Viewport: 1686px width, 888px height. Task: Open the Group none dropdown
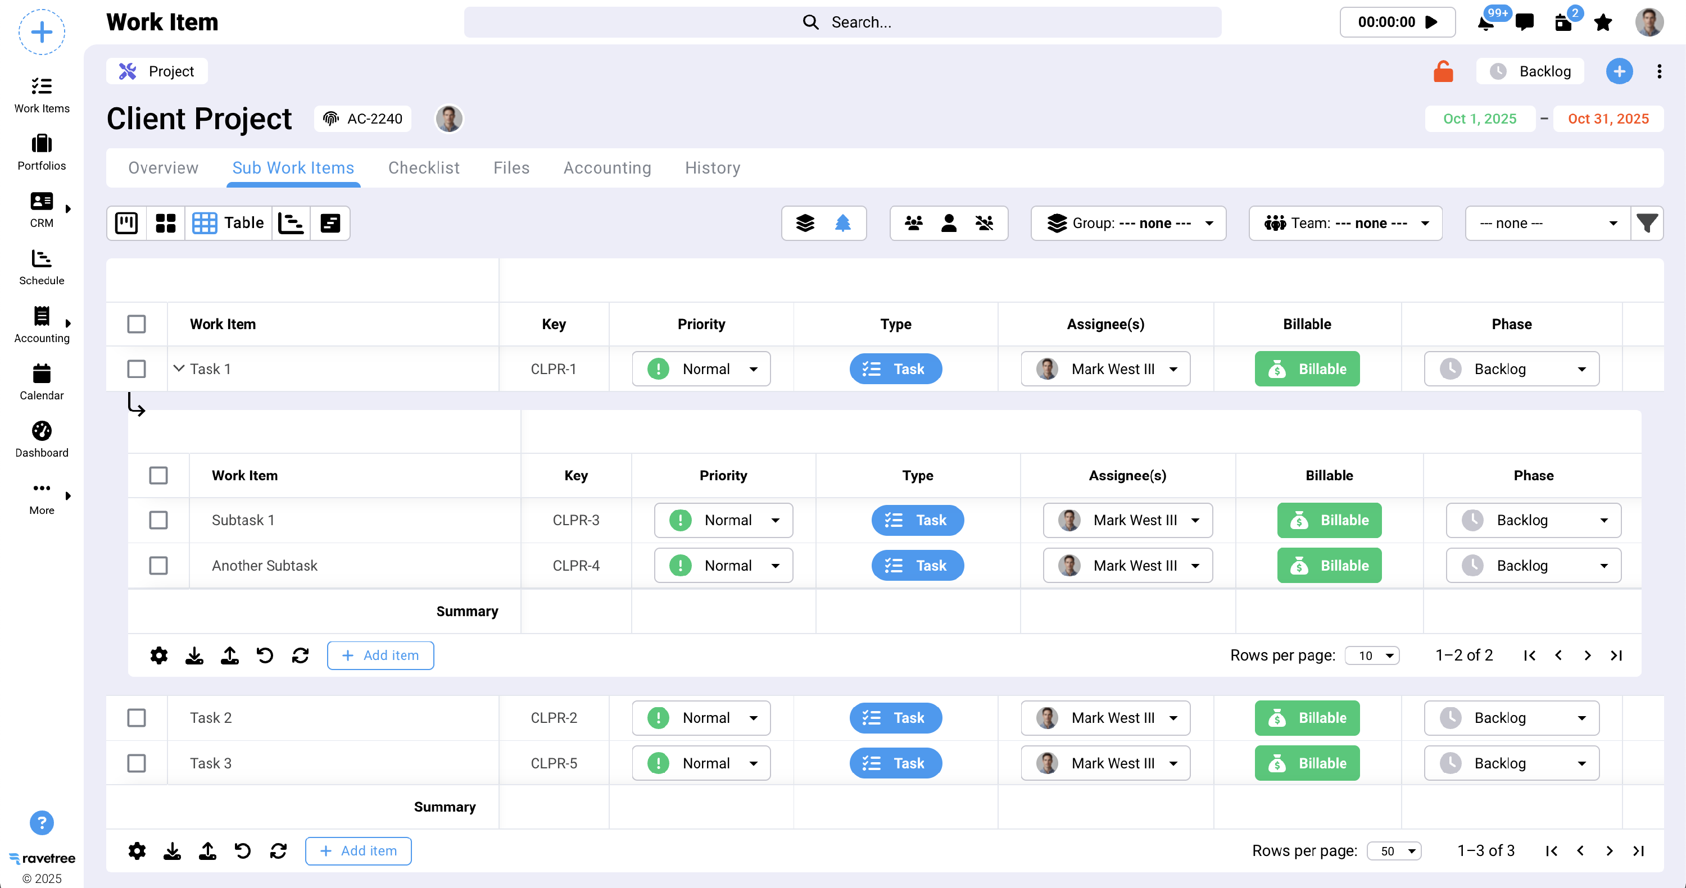[1128, 223]
